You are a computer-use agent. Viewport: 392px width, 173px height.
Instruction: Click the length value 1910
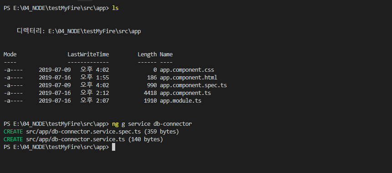click(x=151, y=101)
